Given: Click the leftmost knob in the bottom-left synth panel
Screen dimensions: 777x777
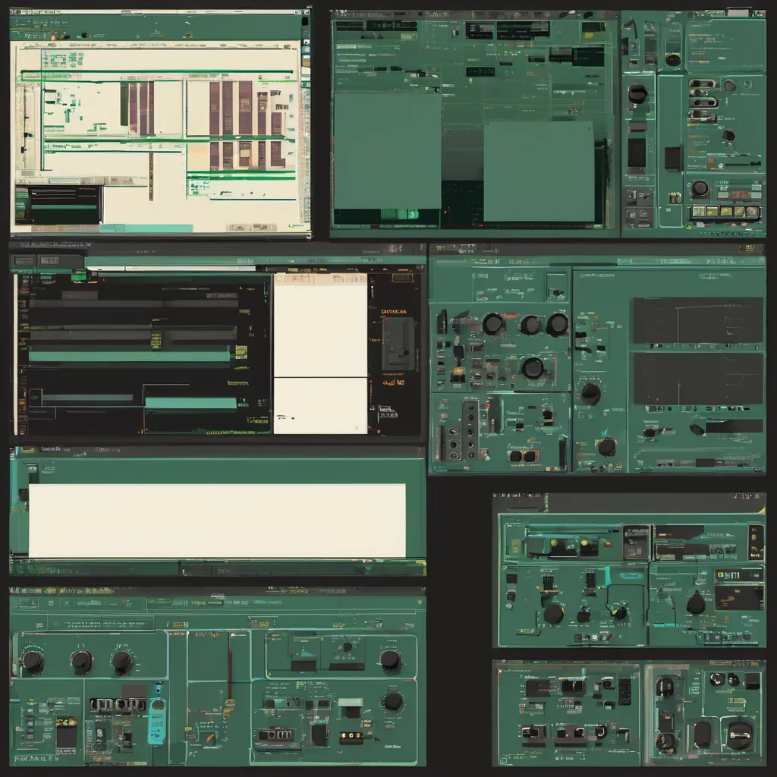Looking at the screenshot, I should 32,661.
